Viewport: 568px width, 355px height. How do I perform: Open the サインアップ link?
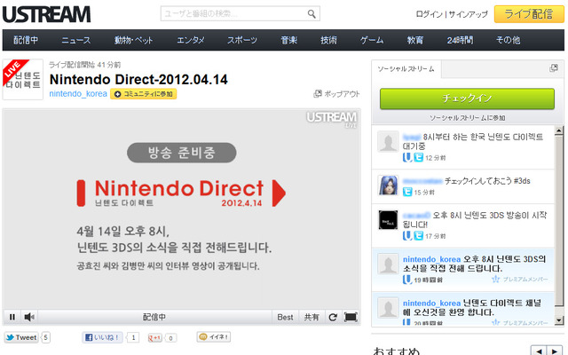click(468, 14)
